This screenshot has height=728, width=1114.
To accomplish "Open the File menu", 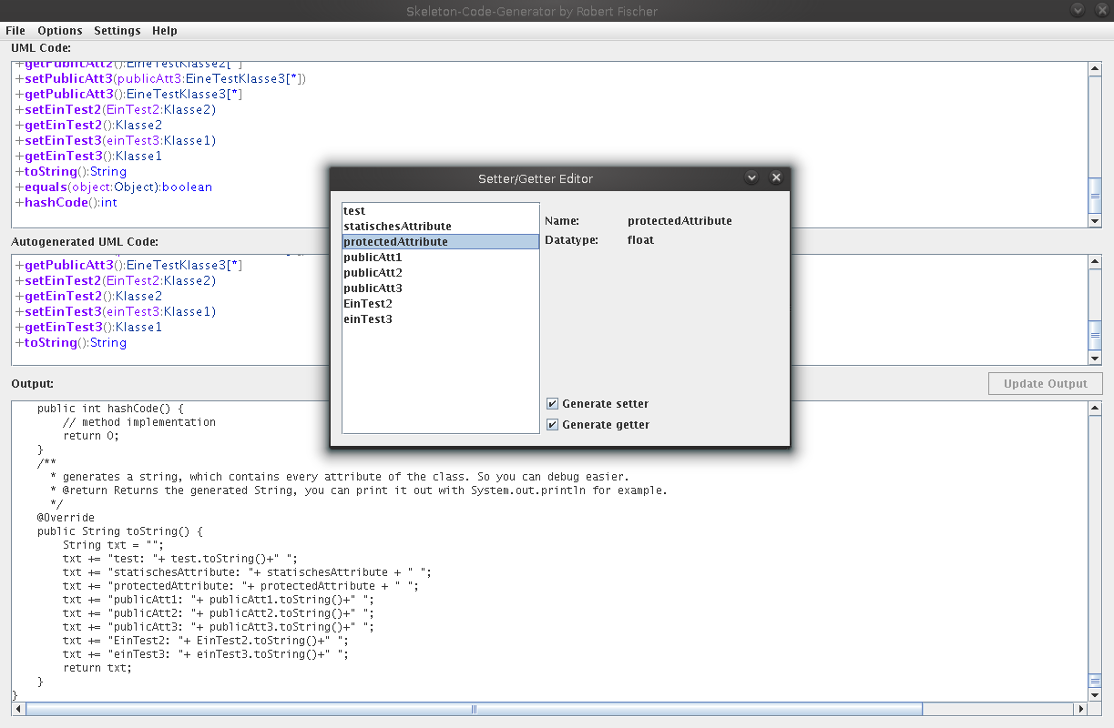I will point(15,30).
